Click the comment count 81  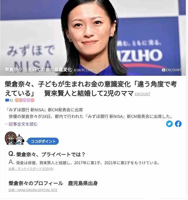click(x=11, y=100)
